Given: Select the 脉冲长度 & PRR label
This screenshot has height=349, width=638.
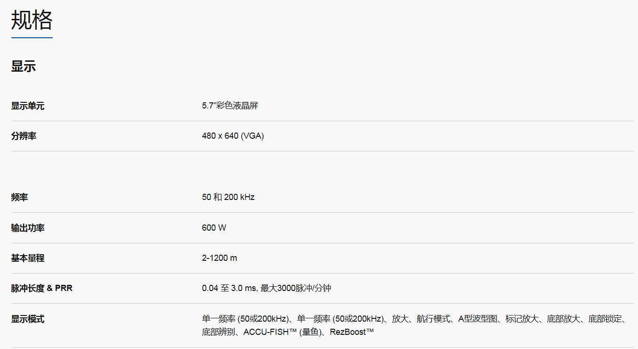Looking at the screenshot, I should (x=42, y=288).
